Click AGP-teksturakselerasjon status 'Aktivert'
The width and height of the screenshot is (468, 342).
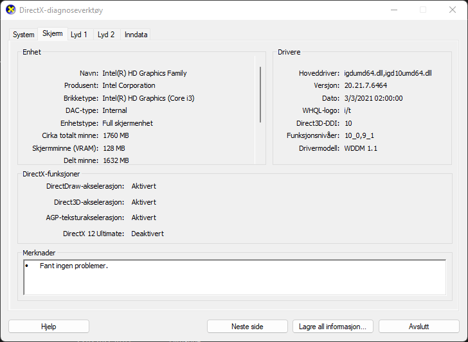pyautogui.click(x=143, y=218)
